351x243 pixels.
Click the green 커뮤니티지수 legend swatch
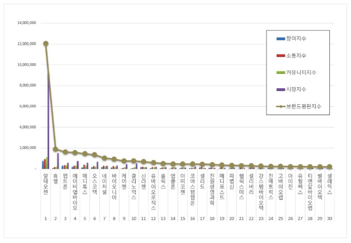tap(280, 72)
